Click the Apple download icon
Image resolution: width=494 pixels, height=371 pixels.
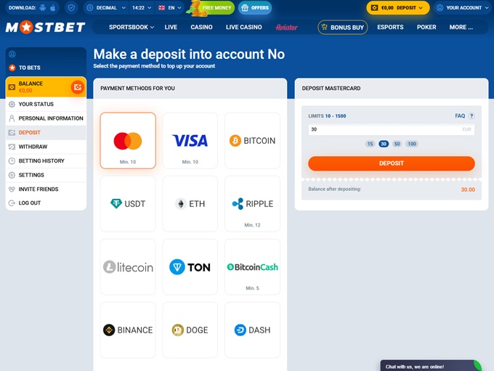click(x=53, y=8)
